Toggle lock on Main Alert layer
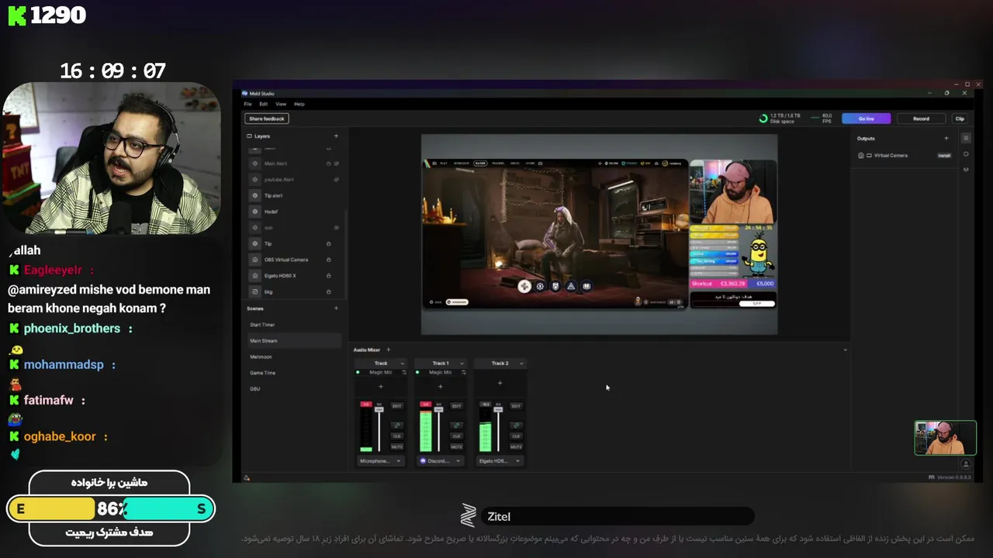Screen dimensions: 993x558 [328, 164]
